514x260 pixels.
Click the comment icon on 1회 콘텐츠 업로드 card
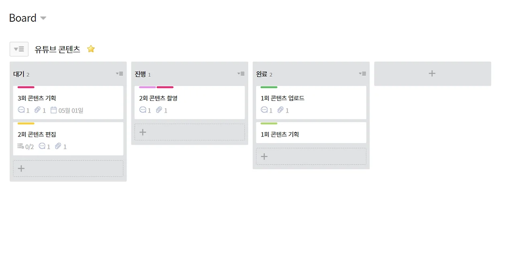265,110
